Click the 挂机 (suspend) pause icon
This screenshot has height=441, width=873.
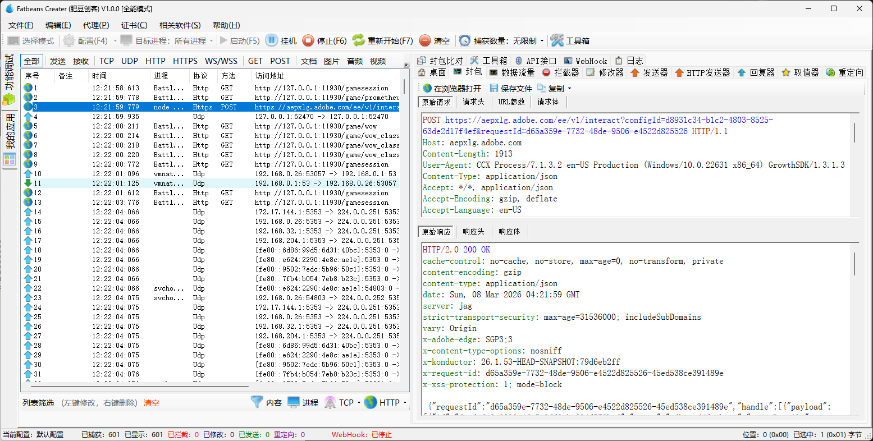point(272,40)
